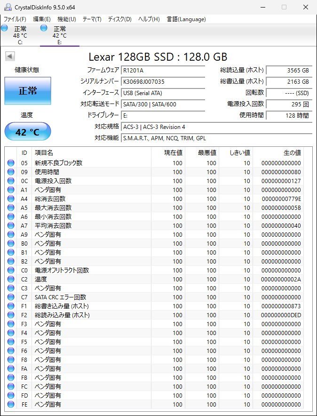
Task: Click the status orb for row FD
Action: pyautogui.click(x=11, y=395)
